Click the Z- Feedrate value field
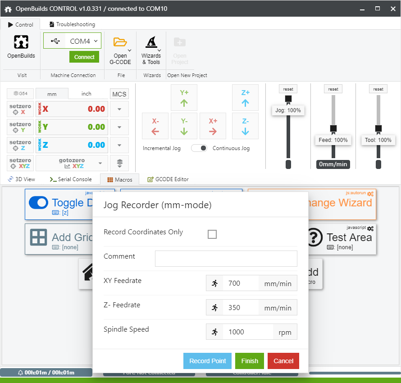 click(x=241, y=308)
